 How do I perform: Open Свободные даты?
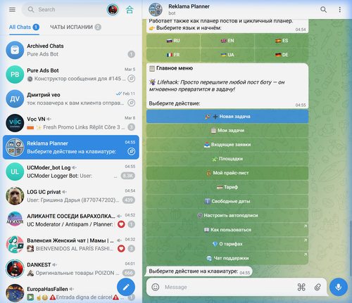click(227, 201)
